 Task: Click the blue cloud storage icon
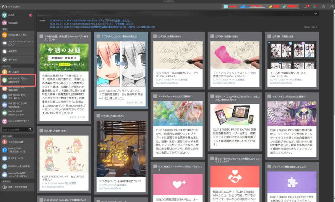pos(243,7)
